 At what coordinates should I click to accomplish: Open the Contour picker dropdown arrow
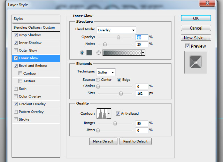point(109,113)
